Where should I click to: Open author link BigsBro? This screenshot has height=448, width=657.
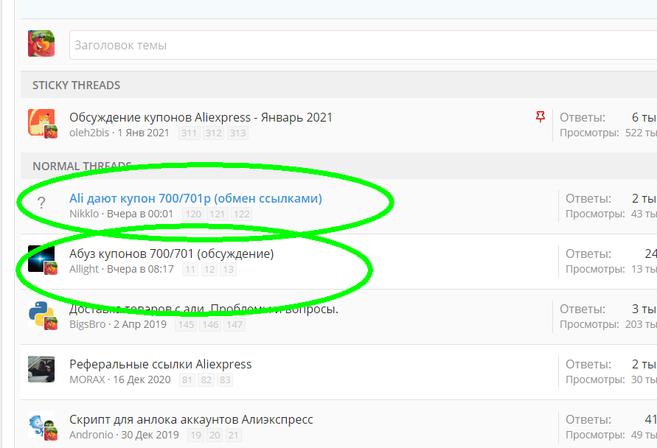point(88,324)
